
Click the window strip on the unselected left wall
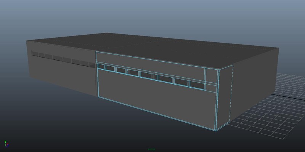[x=63, y=59]
